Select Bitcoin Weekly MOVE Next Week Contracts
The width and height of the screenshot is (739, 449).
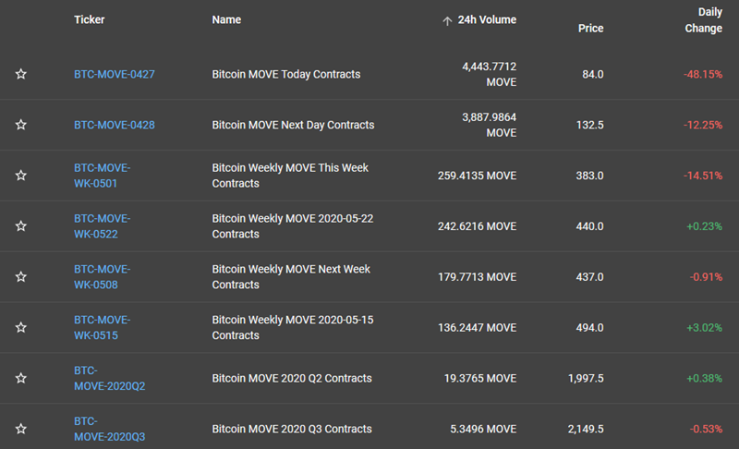pos(291,276)
